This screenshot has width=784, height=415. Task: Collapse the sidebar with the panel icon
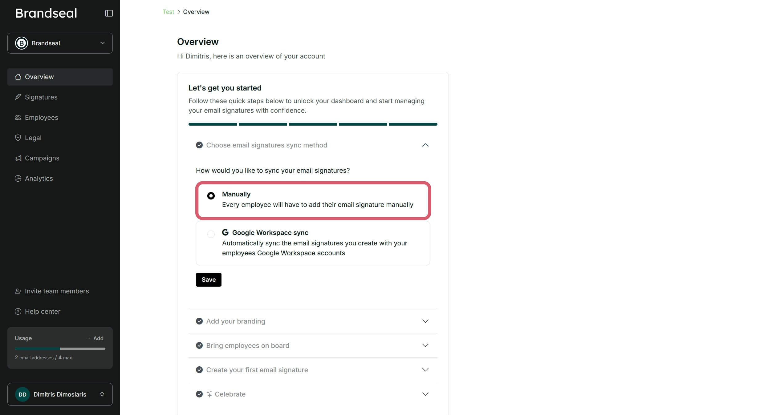pos(109,13)
